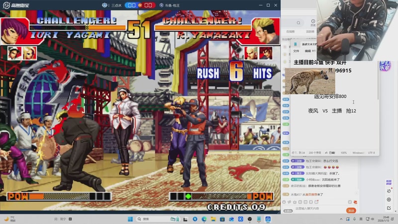Click the hyena picture thumbnail

[x=310, y=81]
